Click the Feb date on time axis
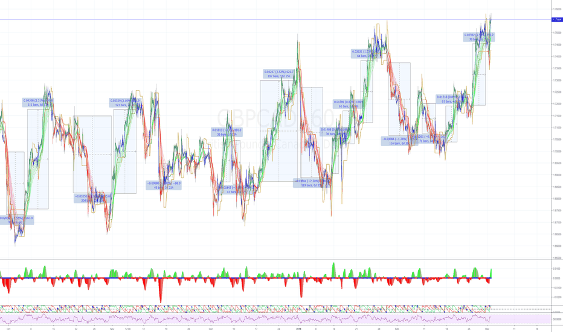 (x=397, y=329)
